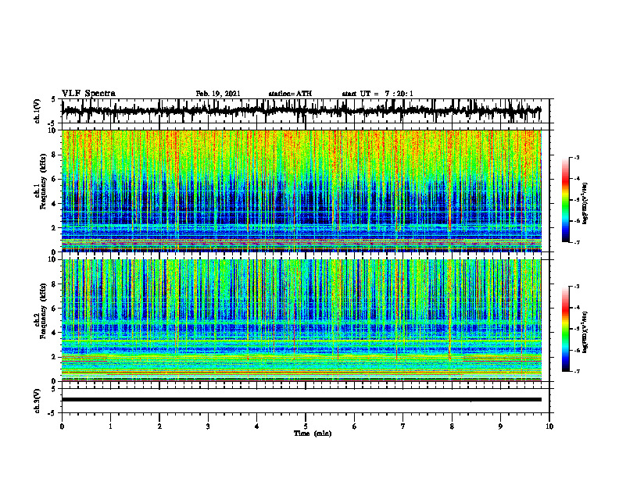Viewport: 619px width, 478px height.
Task: Click time axis tick label "1"
Action: [110, 426]
